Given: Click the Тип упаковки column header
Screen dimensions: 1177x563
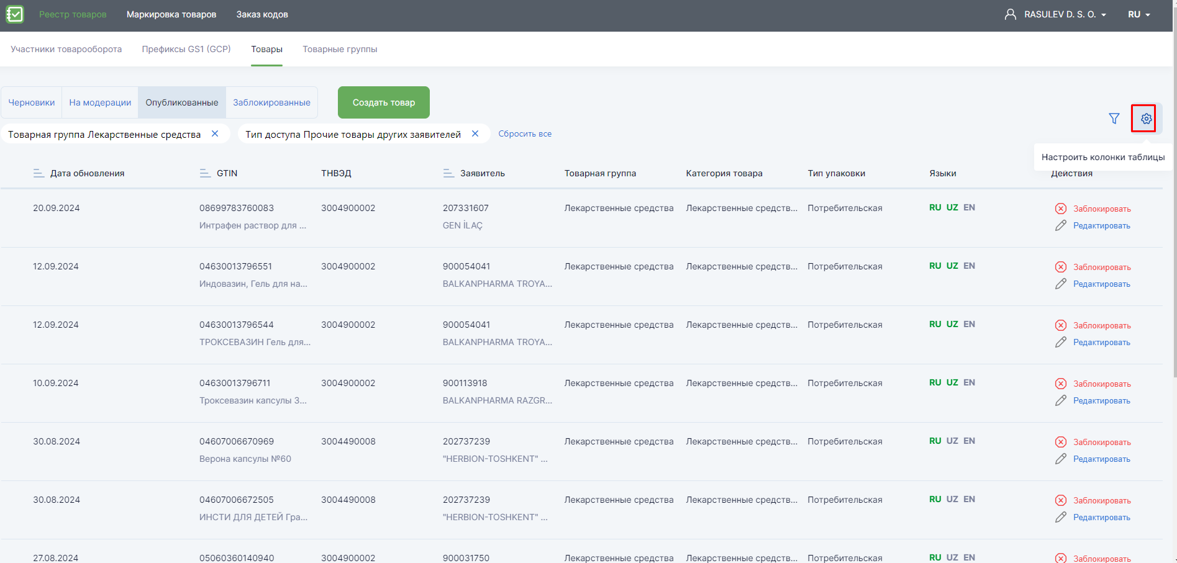Looking at the screenshot, I should 837,173.
